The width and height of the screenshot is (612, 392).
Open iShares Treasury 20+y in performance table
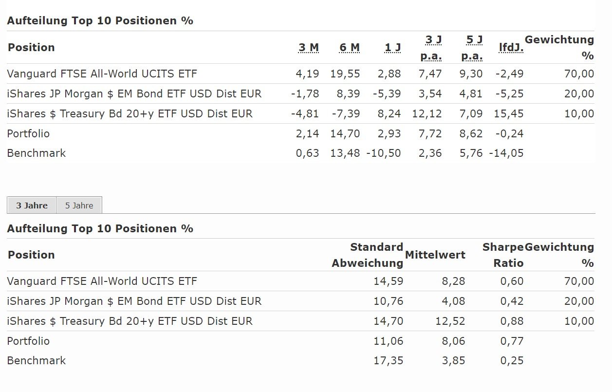pyautogui.click(x=130, y=114)
